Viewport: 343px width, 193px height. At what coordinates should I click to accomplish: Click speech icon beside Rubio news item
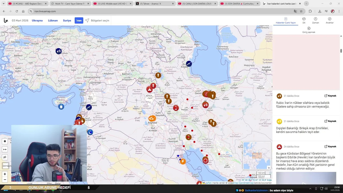click(279, 96)
